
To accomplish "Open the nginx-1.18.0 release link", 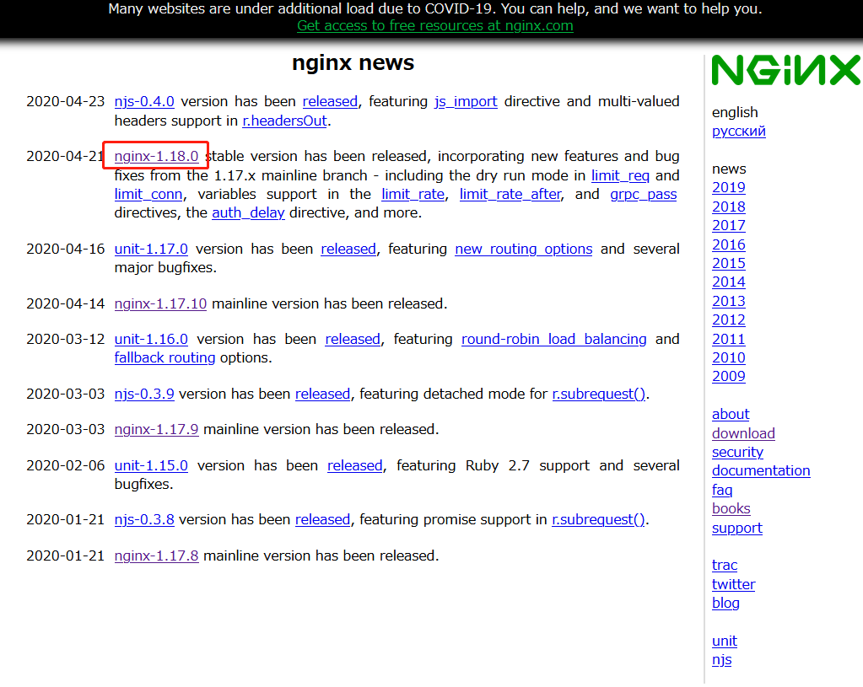I will 156,156.
